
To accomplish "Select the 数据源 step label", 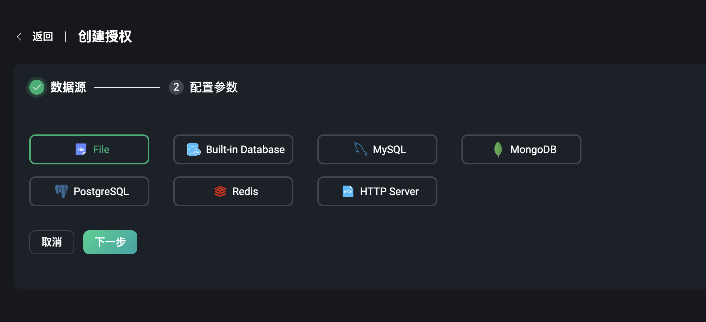I will pos(68,87).
